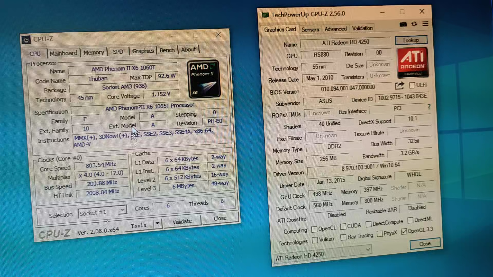The image size is (493, 277).
Task: Click the Subvendor value ASUS
Action: click(325, 101)
